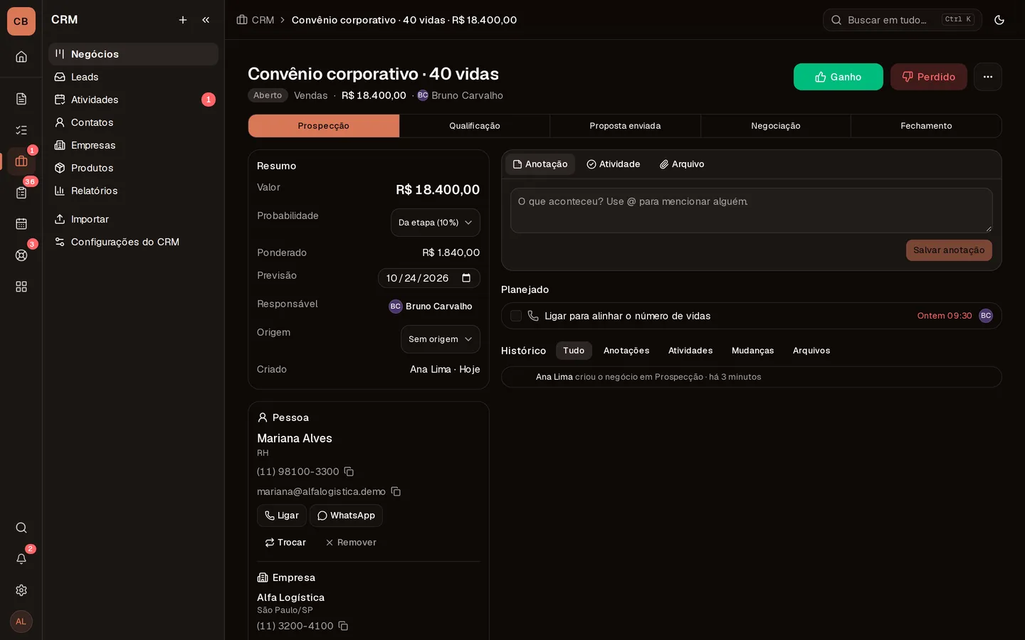This screenshot has height=640, width=1025.
Task: Copy company phone (11) 3200-4100
Action: pyautogui.click(x=343, y=626)
